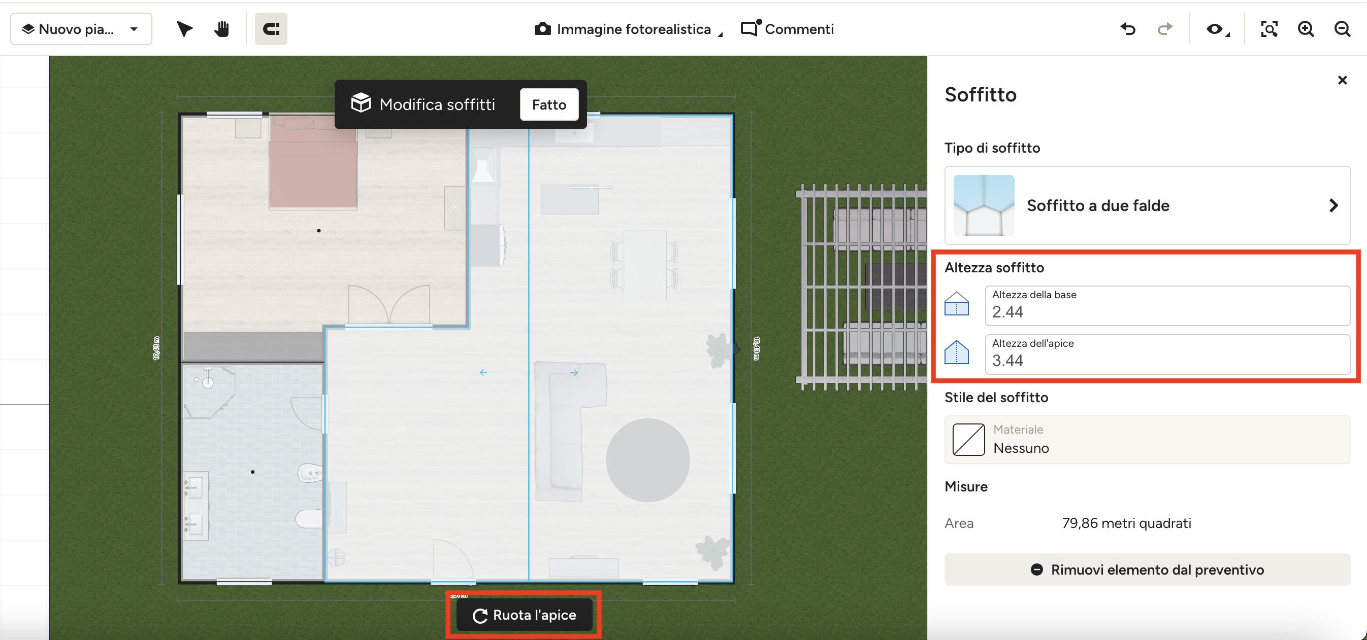Open the Soffitto a due falde type selector
This screenshot has width=1367, height=640.
coord(1147,205)
